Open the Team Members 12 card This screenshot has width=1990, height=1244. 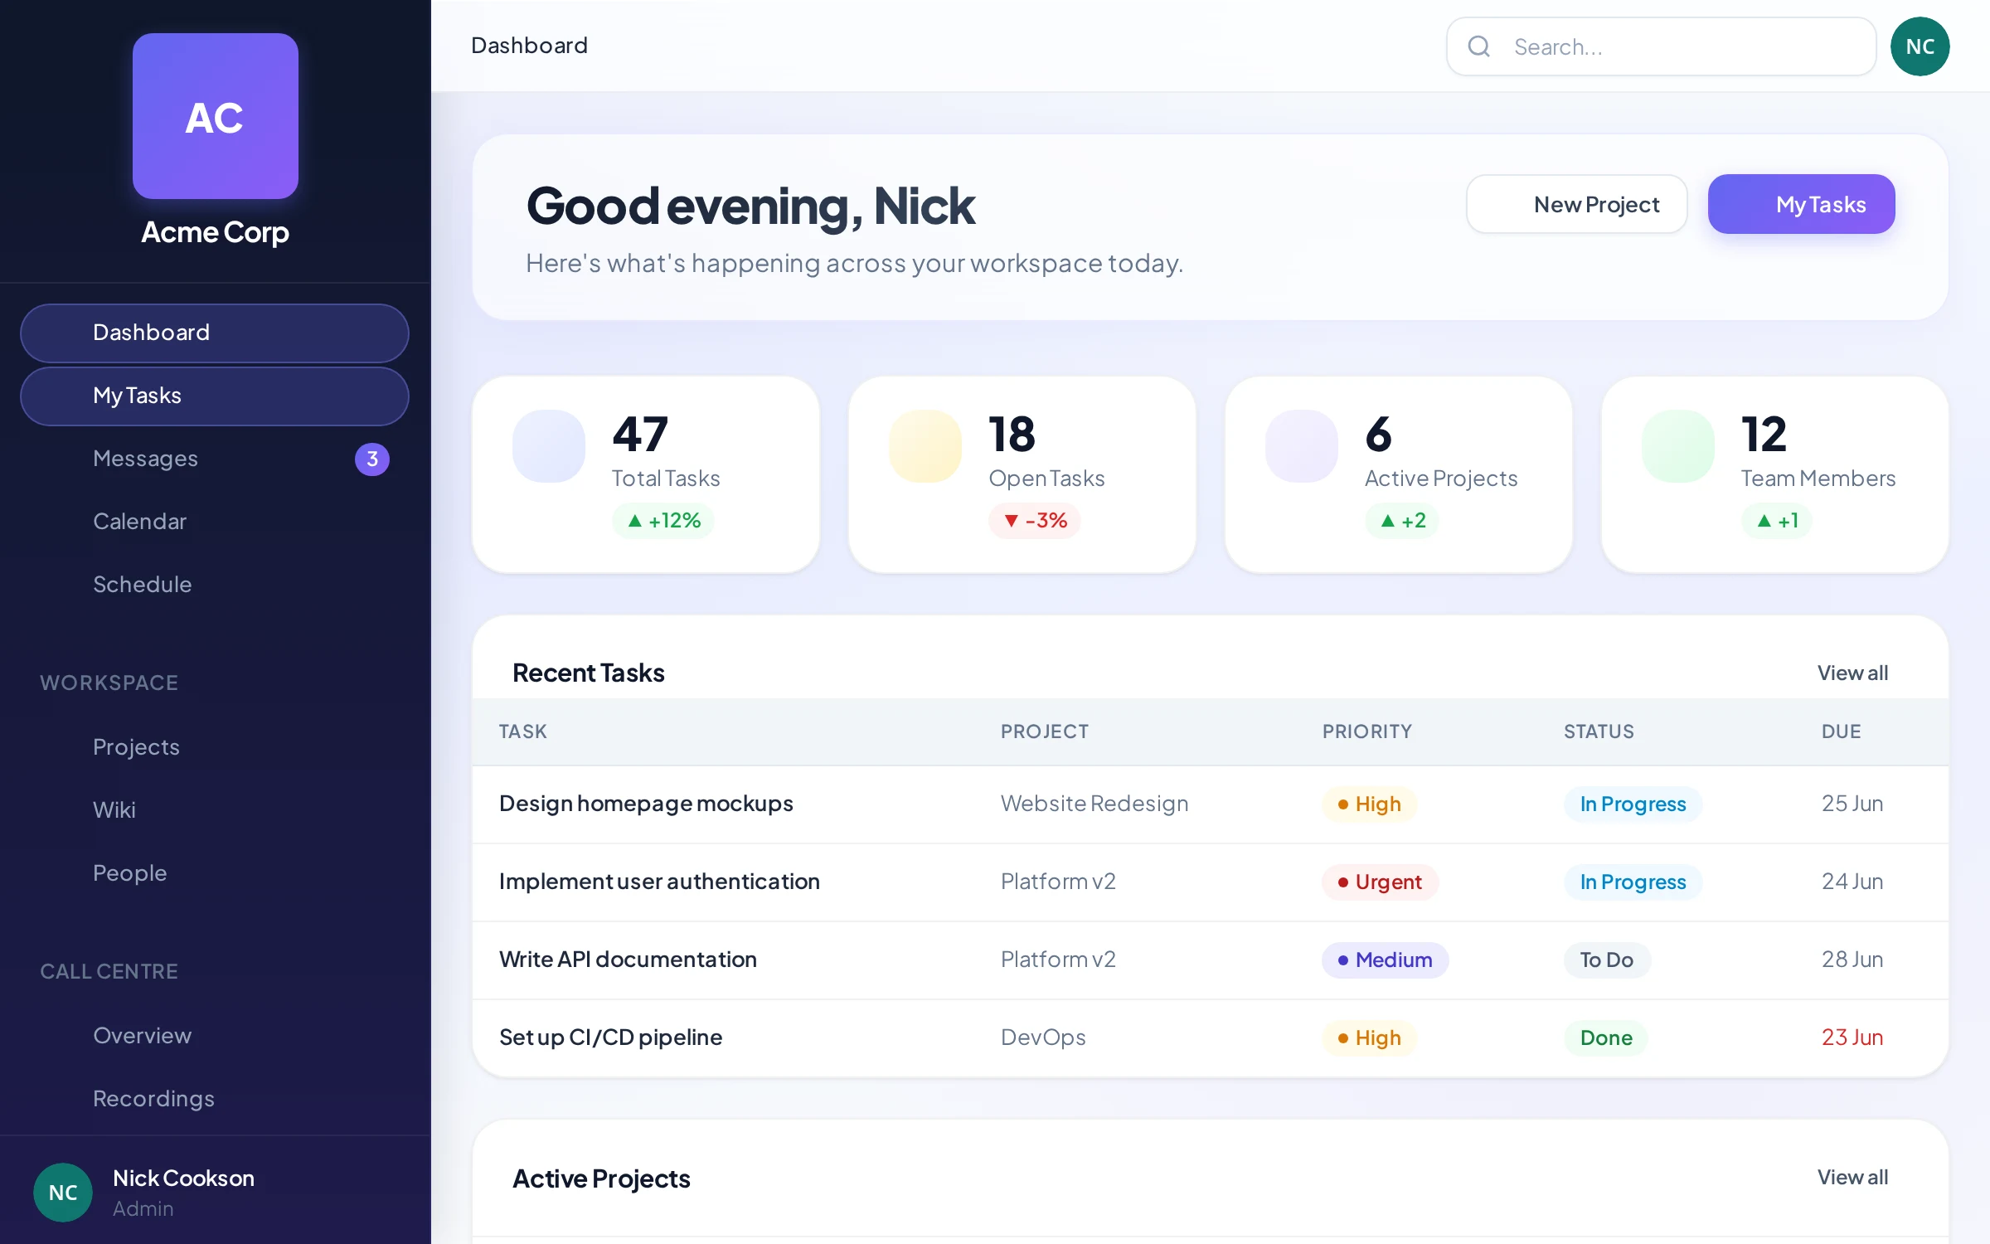click(x=1775, y=474)
